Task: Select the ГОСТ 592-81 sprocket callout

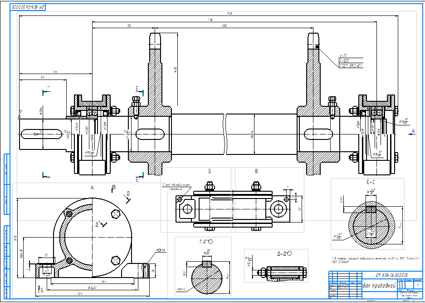Action: click(x=351, y=66)
